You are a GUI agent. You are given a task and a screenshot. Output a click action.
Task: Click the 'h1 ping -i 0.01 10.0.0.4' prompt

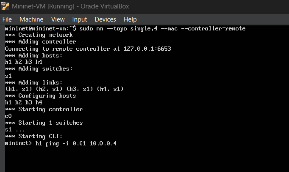pyautogui.click(x=61, y=143)
